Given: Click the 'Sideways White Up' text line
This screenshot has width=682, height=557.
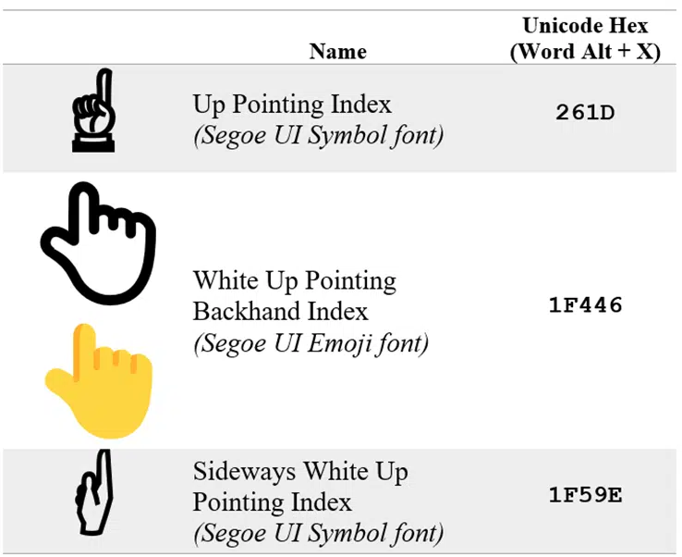Looking at the screenshot, I should pyautogui.click(x=300, y=472).
